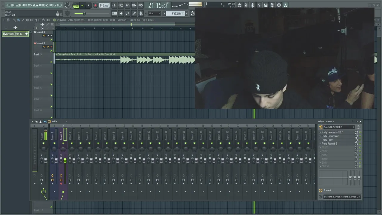Disable the Fruity Reeverb 2 green toggle

pyautogui.click(x=360, y=144)
